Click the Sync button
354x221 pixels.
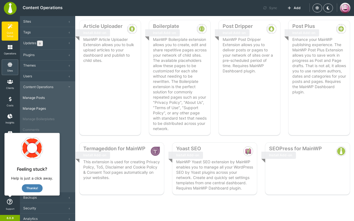coord(270,8)
